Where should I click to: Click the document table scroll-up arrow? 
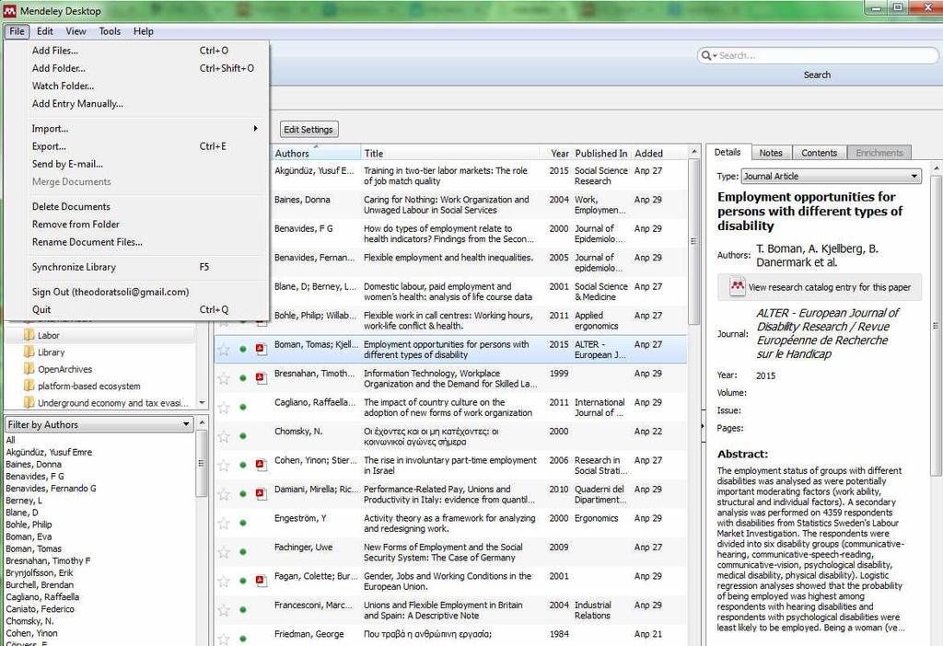pos(693,152)
